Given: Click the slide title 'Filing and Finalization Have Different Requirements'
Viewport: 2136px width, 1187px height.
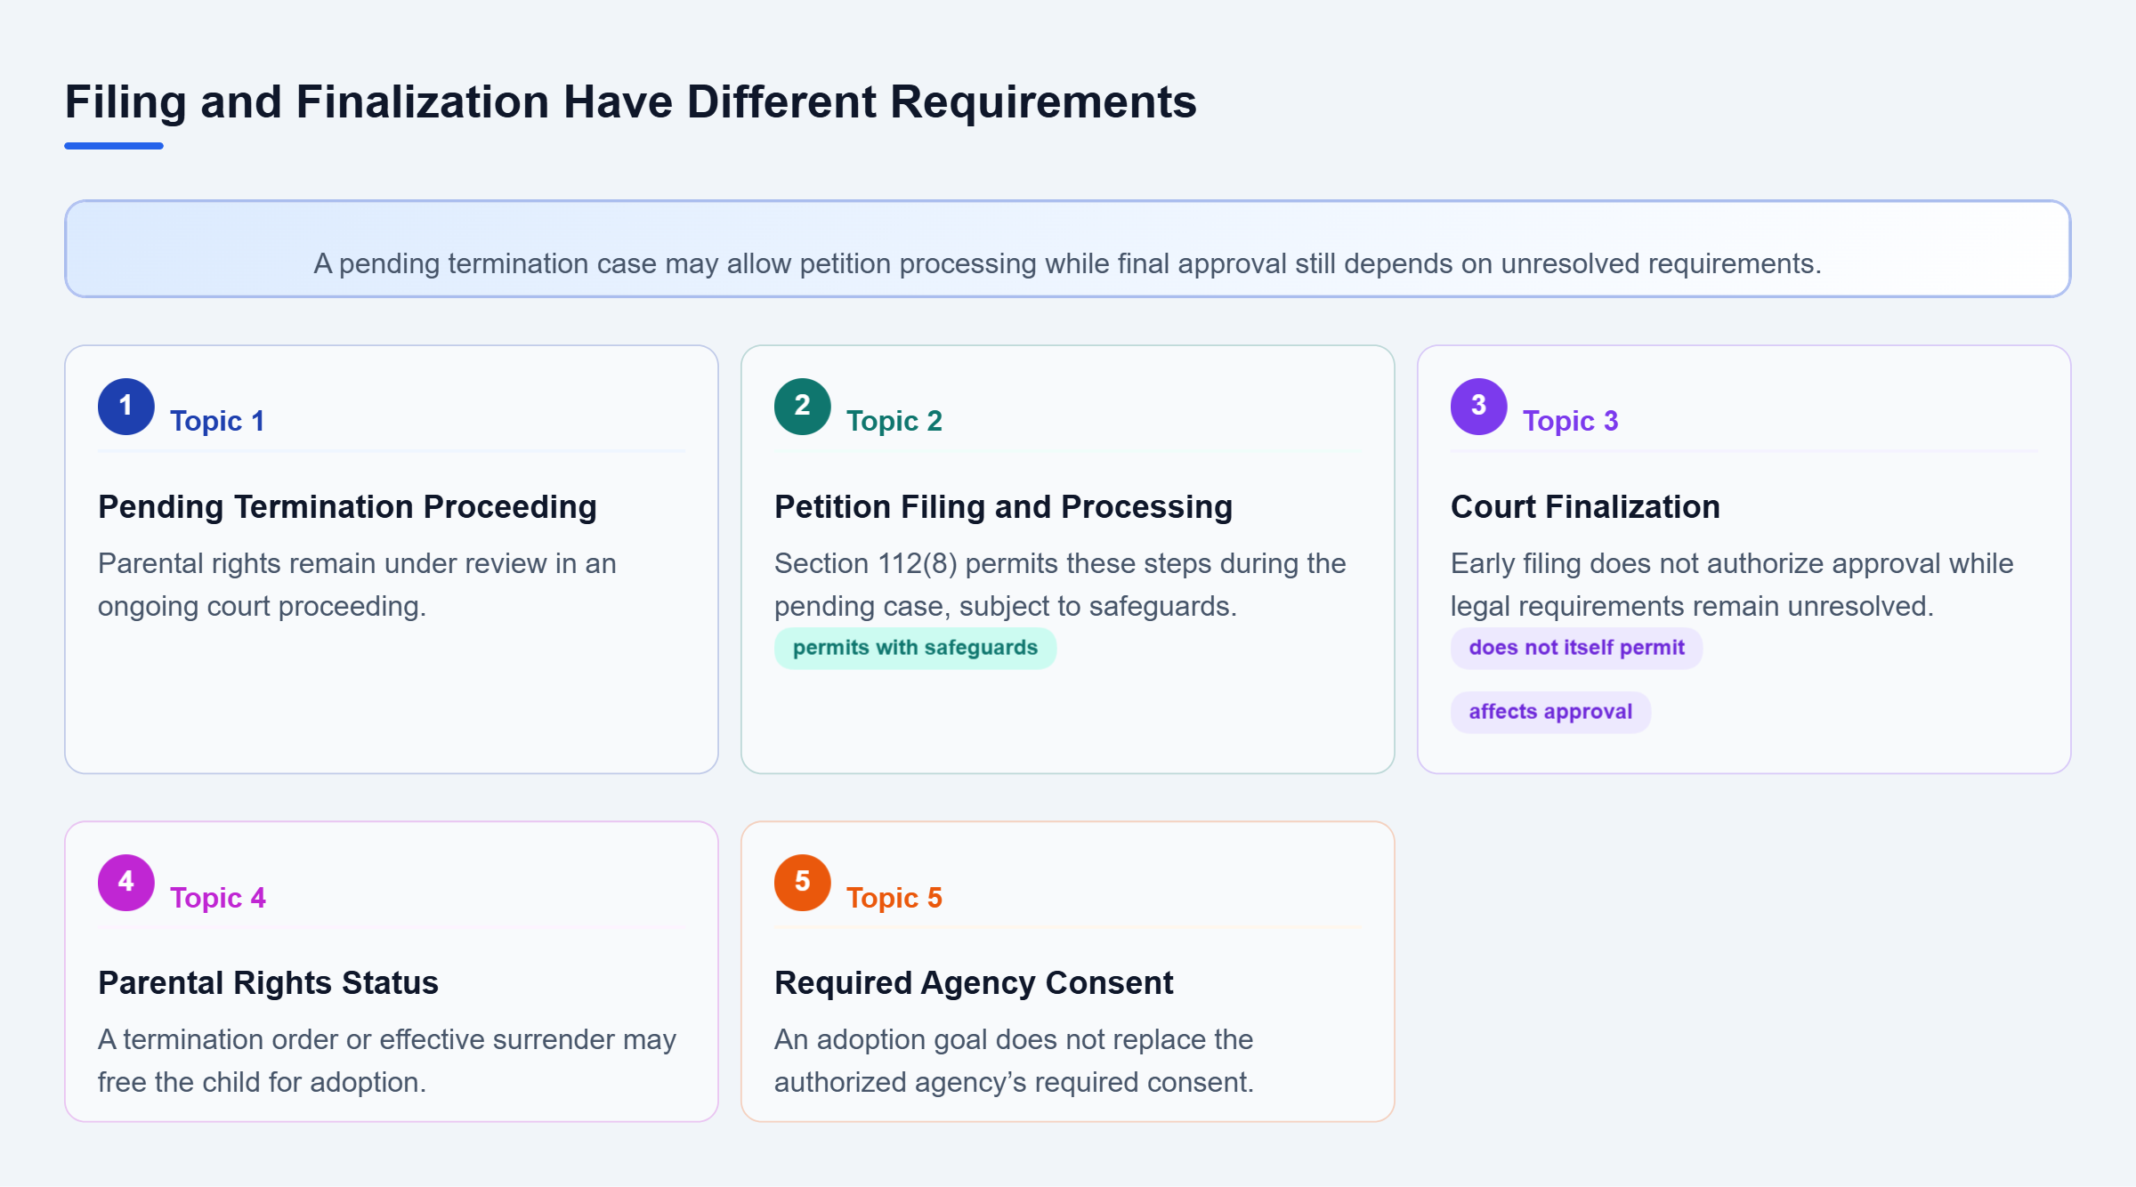Looking at the screenshot, I should pos(630,101).
